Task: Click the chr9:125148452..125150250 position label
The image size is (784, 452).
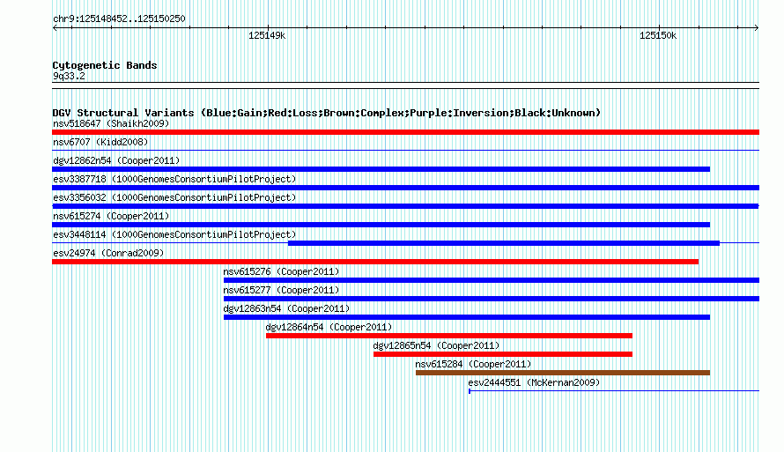Action: click(x=119, y=19)
